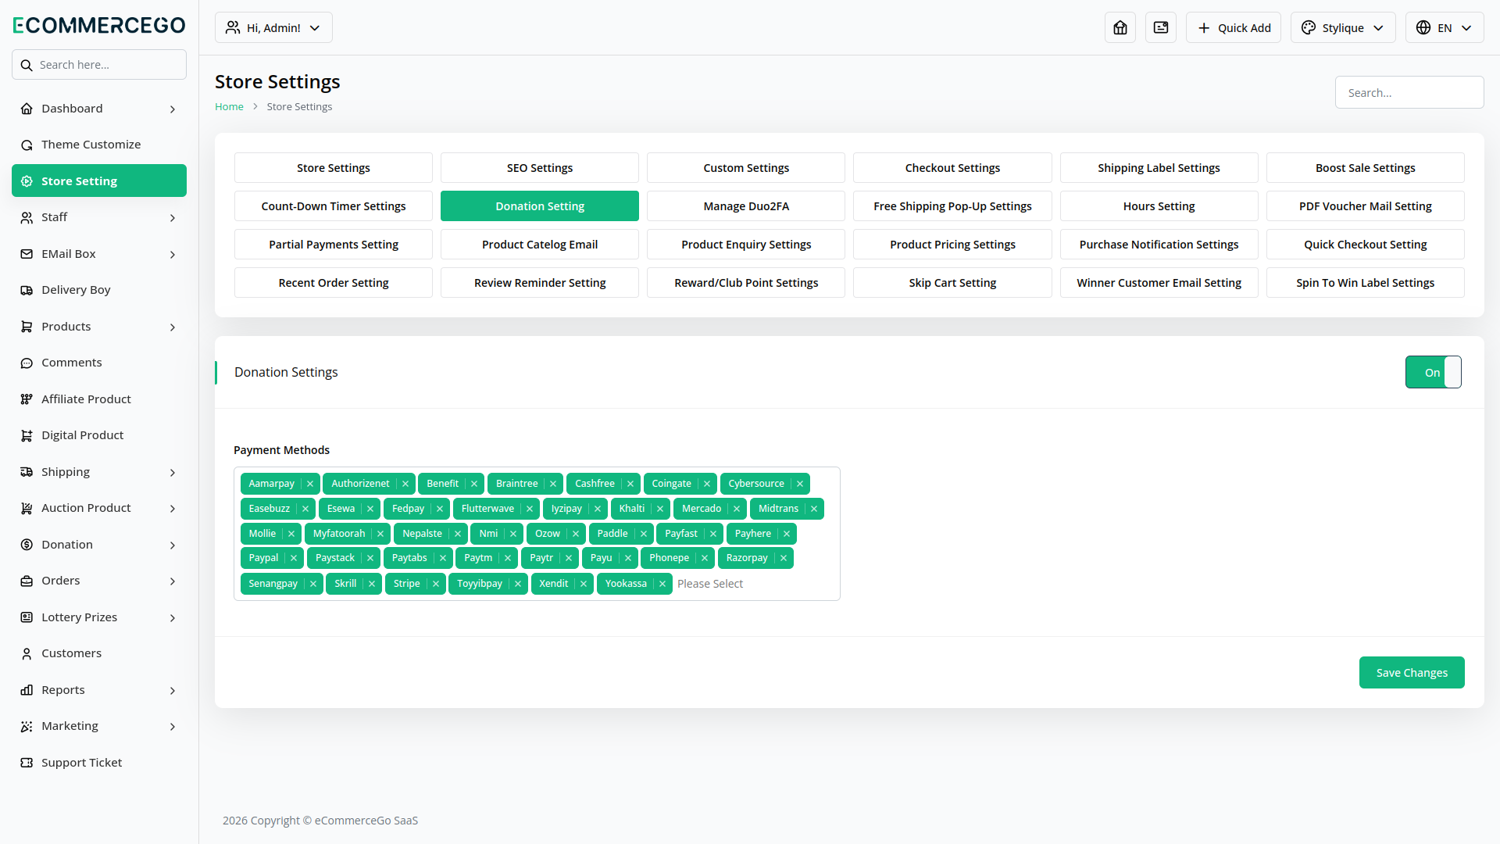This screenshot has width=1500, height=844.
Task: Remove the Paypal tag with its x
Action: [x=294, y=558]
